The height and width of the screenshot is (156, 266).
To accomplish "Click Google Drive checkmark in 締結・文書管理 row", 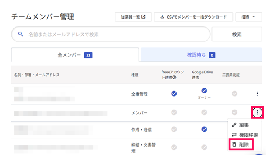I will (204, 147).
